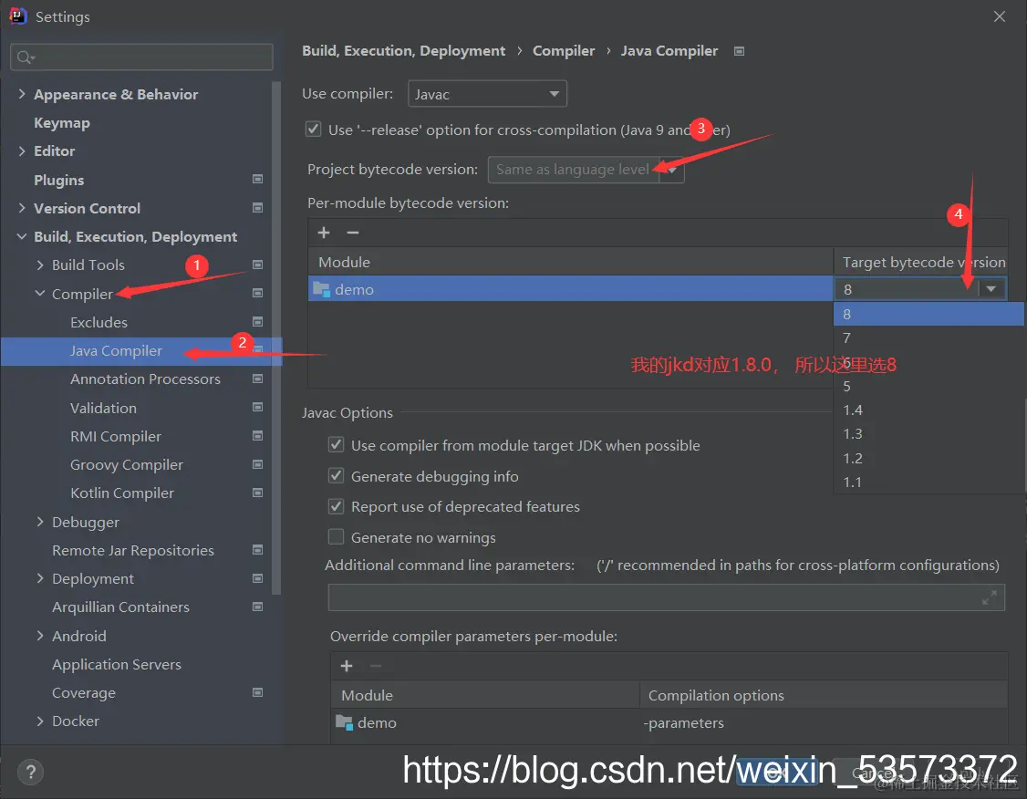
Task: Click project-level icon next to Annotation Processors
Action: [x=257, y=379]
